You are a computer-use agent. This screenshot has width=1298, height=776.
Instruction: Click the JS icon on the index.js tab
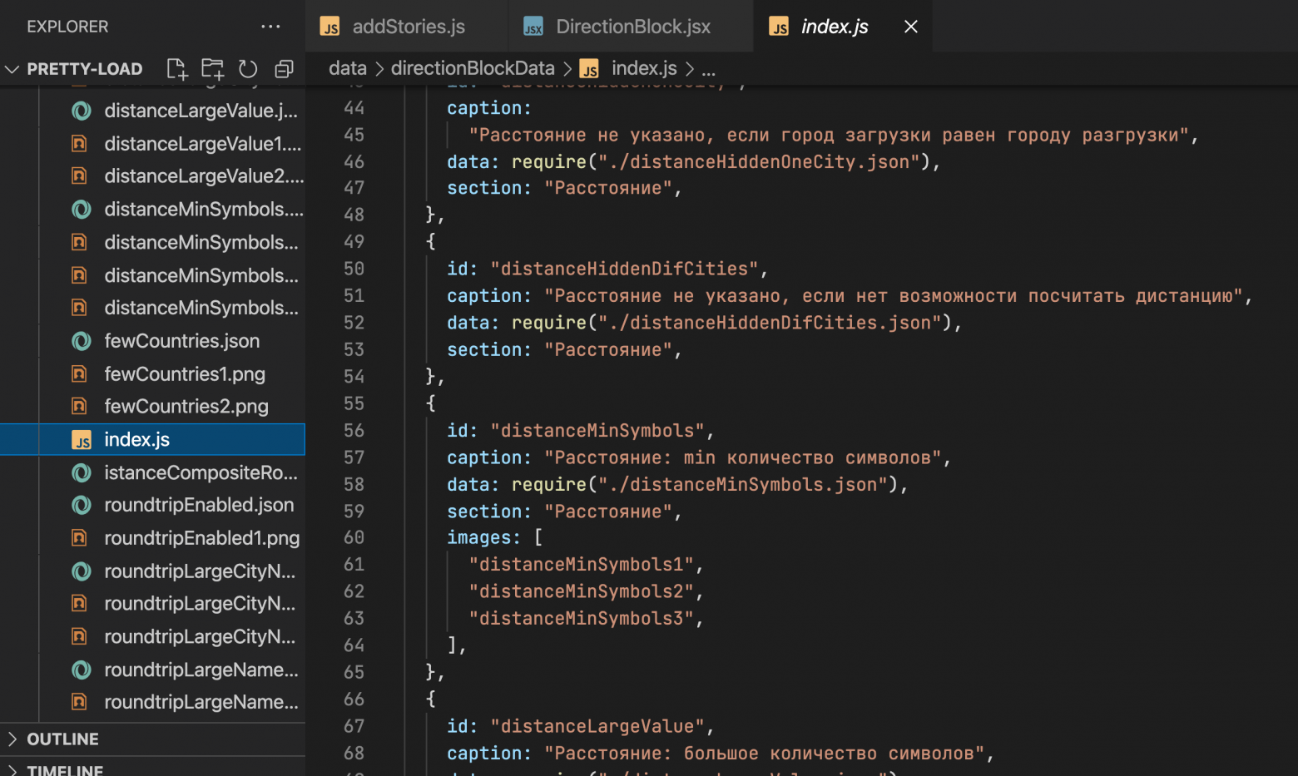(x=779, y=26)
